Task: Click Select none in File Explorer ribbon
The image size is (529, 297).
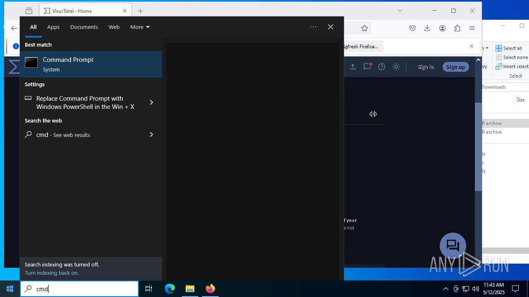Action: 512,57
